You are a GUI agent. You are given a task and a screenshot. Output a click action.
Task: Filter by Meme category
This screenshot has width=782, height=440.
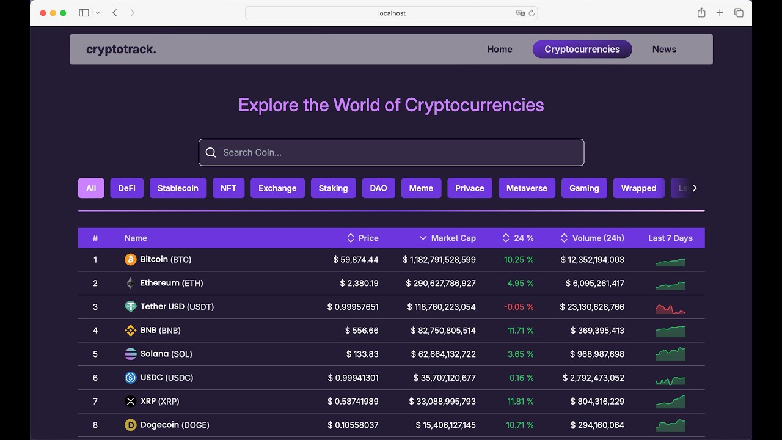(x=421, y=188)
